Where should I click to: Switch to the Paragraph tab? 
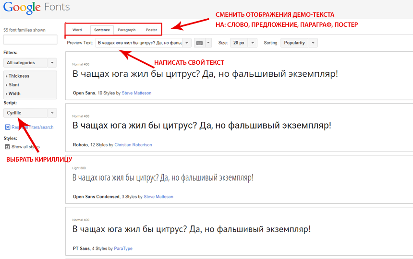(x=127, y=30)
